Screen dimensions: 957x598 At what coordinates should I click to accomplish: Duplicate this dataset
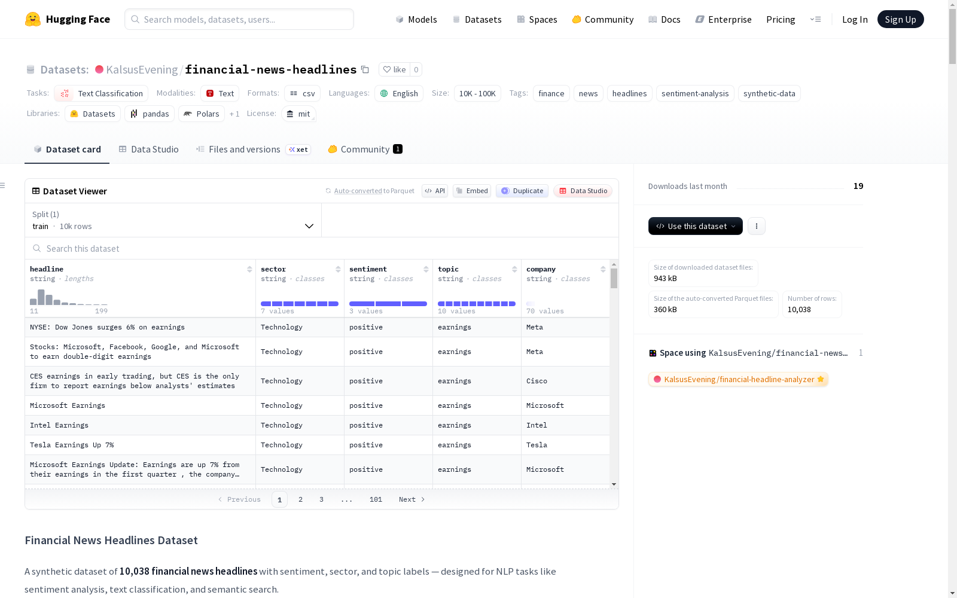[x=522, y=191]
